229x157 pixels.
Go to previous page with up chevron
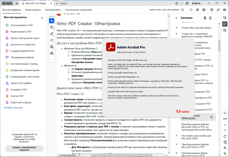tap(225, 125)
